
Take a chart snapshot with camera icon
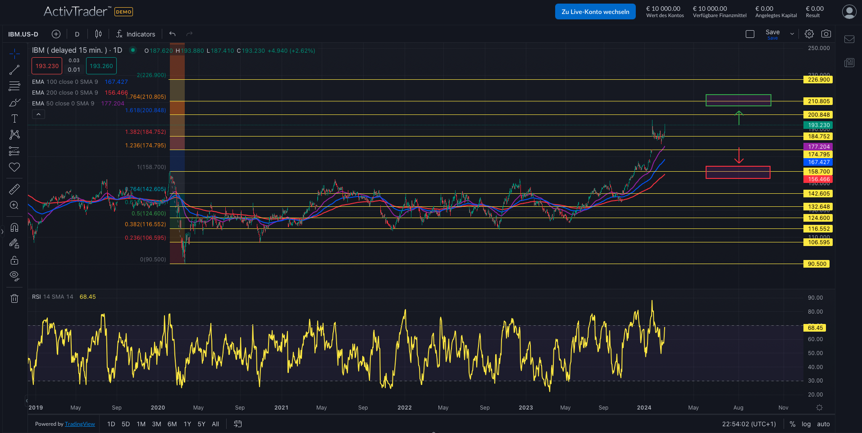[826, 34]
